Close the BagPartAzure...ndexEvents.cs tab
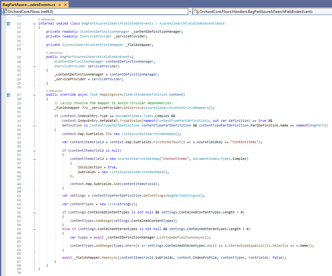332x276 pixels. (x=65, y=5)
